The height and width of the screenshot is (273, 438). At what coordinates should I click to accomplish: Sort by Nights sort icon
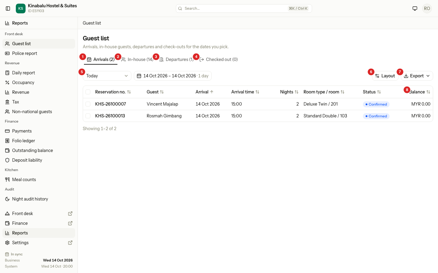click(x=297, y=92)
